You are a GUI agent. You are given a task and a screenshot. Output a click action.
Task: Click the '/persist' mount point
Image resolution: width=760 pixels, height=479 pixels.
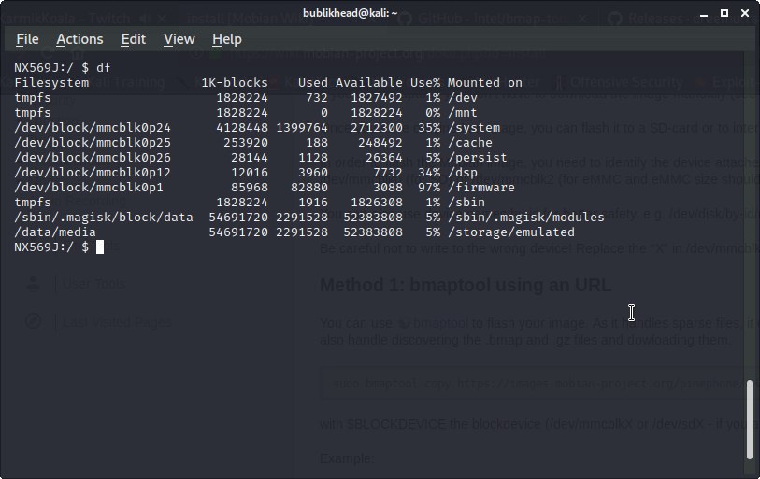click(478, 158)
